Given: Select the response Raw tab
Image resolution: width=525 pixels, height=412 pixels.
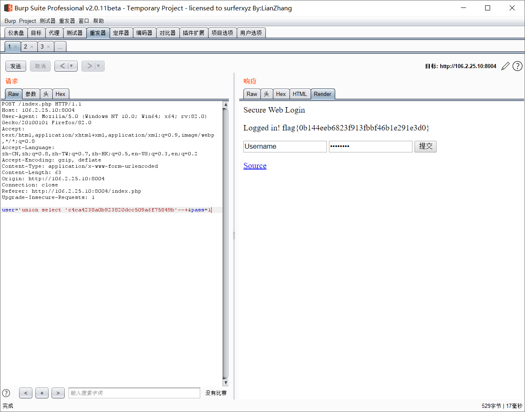Looking at the screenshot, I should click(252, 94).
